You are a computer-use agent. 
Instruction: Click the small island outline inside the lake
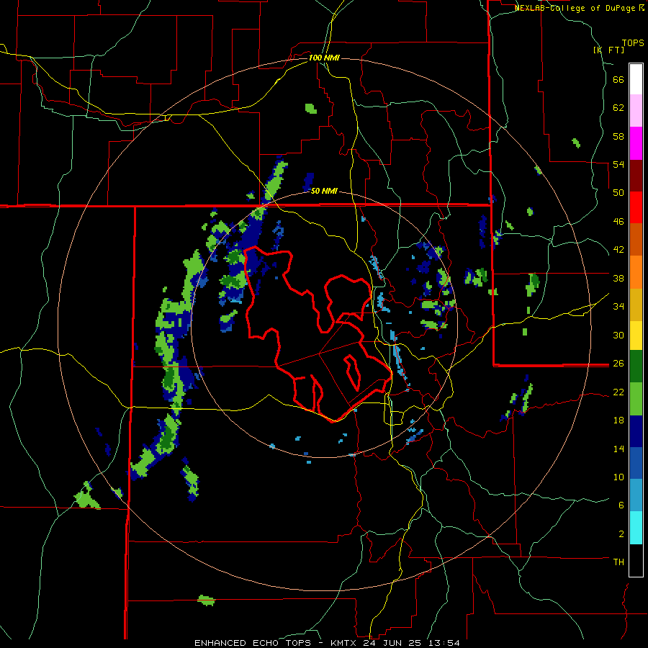click(x=353, y=372)
